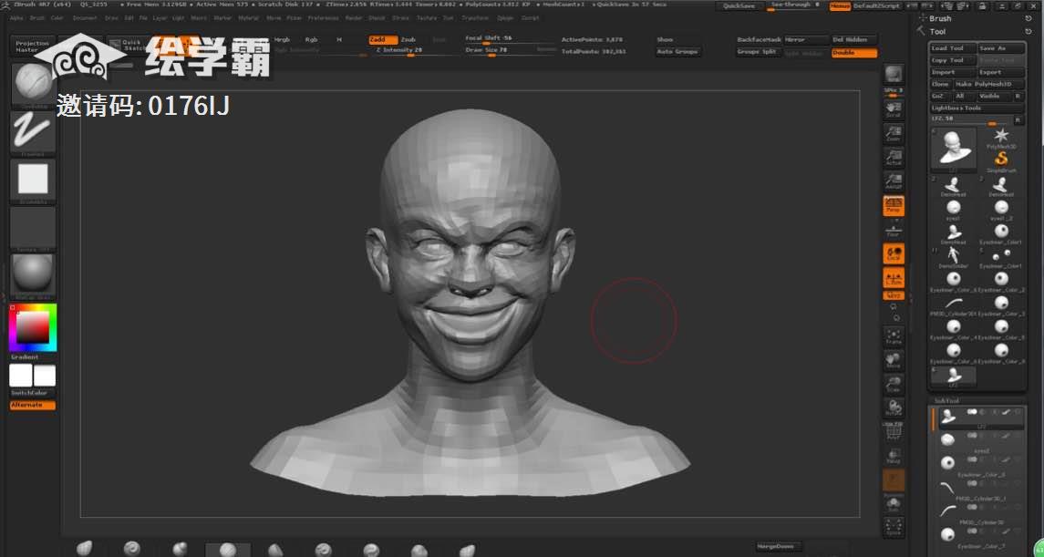The width and height of the screenshot is (1044, 557).
Task: Select the Scroll canvas navigation icon
Action: 893,109
